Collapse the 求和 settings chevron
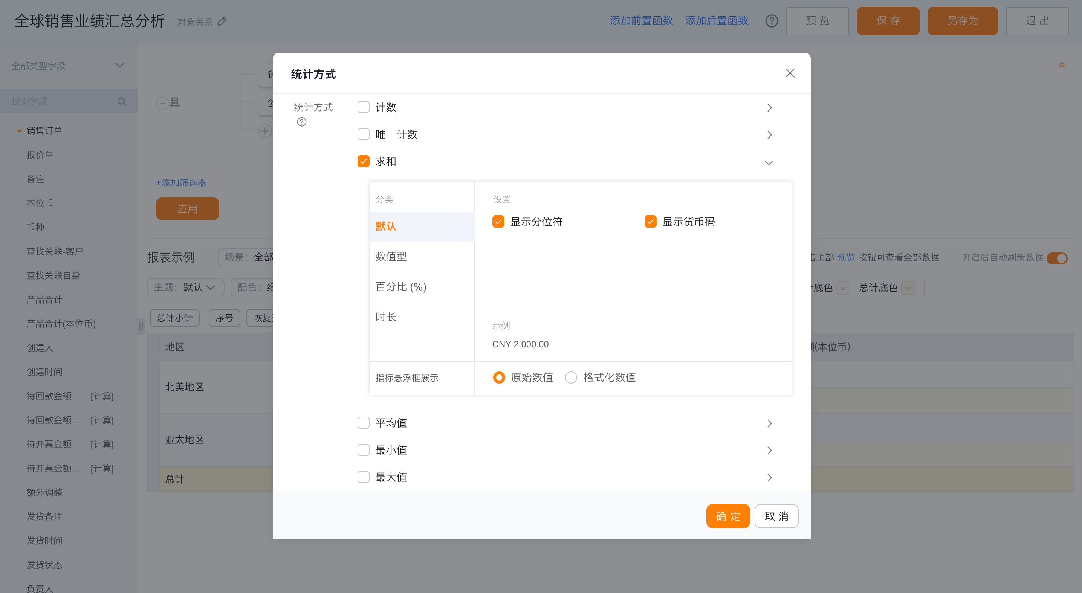The image size is (1082, 593). (769, 162)
